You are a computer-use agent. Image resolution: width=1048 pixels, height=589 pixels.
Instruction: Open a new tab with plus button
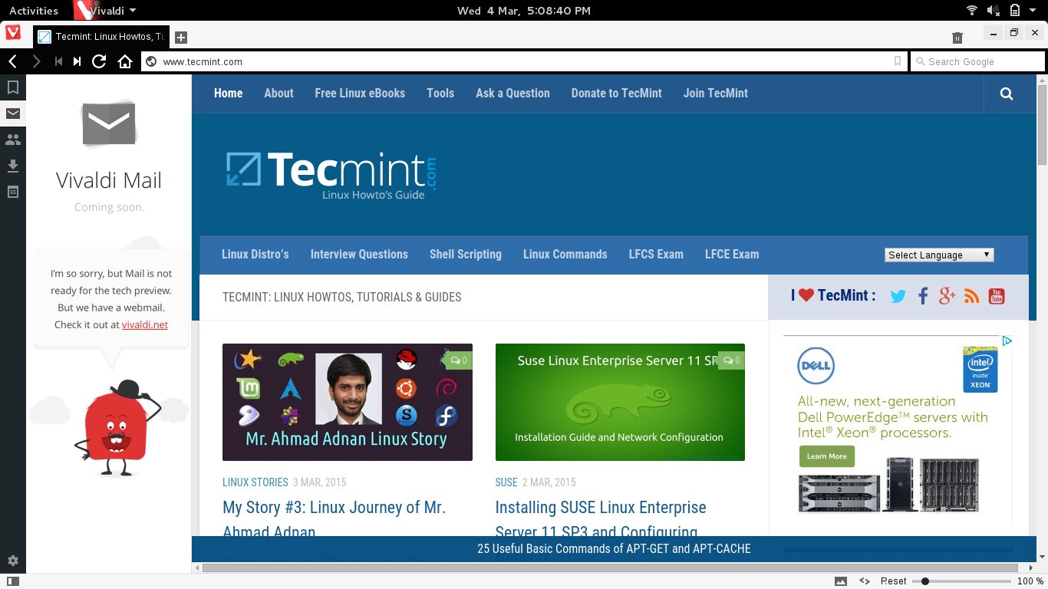point(180,37)
